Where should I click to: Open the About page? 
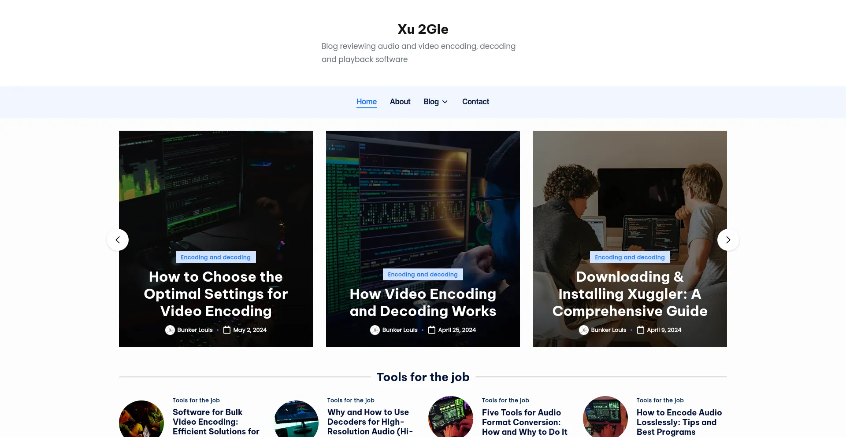400,102
